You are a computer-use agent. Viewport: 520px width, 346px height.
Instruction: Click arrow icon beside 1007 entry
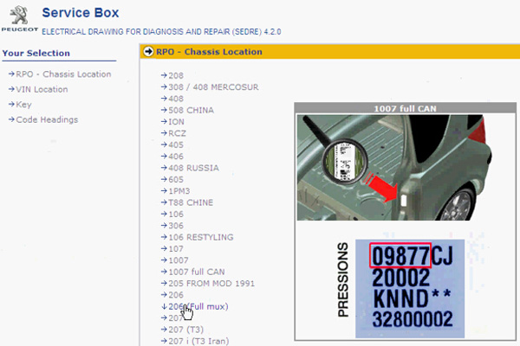164,260
